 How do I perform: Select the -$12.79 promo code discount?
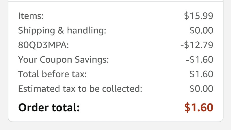click(x=197, y=45)
